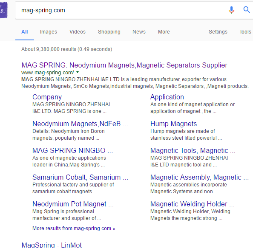The height and width of the screenshot is (248, 253).
Task: Open the Magnetic Welding Holder sitelink
Action: tap(193, 204)
